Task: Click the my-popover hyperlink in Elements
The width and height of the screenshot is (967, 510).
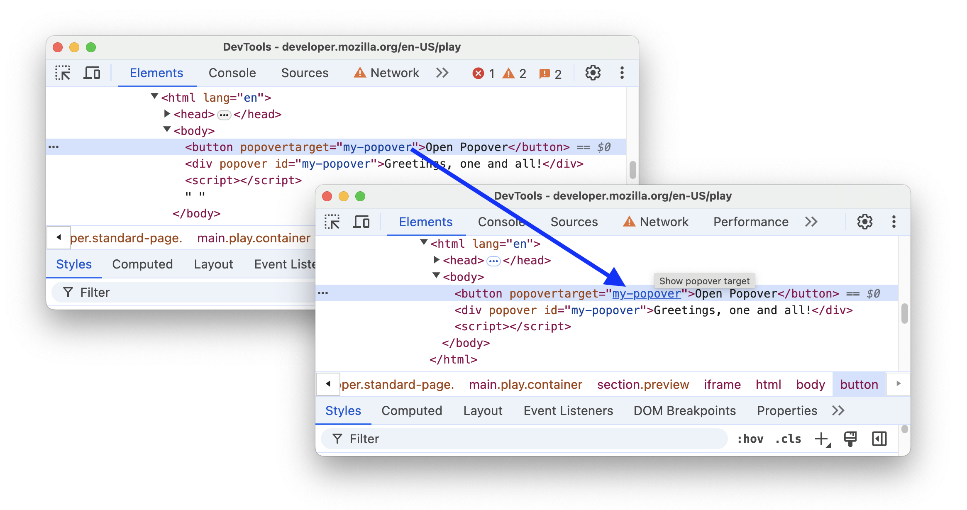Action: (645, 293)
